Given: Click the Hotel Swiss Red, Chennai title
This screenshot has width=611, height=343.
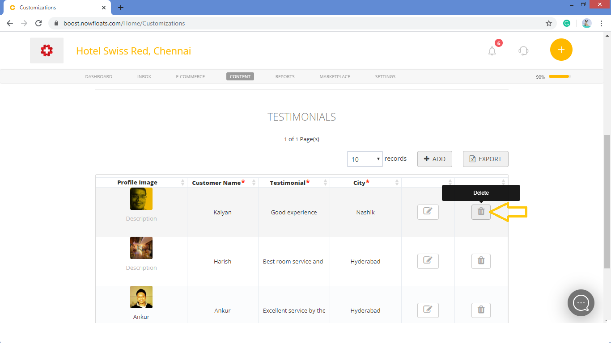Looking at the screenshot, I should tap(133, 51).
